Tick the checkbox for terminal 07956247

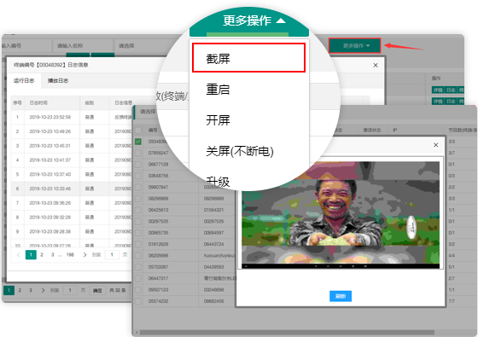(138, 153)
